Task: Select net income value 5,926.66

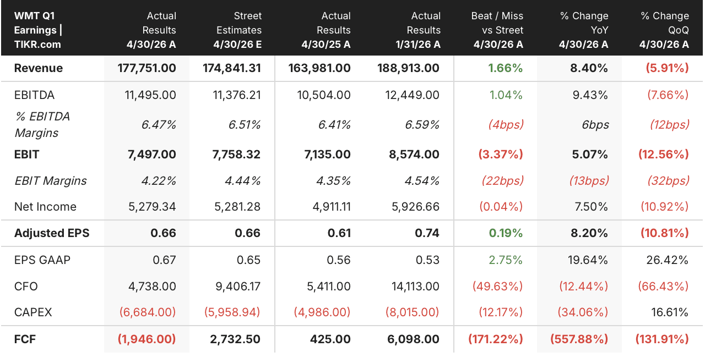Action: [414, 207]
